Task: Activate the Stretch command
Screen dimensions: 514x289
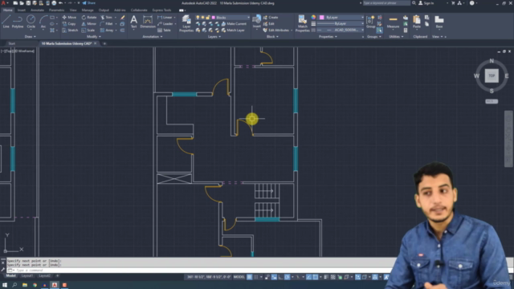Action: tap(70, 31)
